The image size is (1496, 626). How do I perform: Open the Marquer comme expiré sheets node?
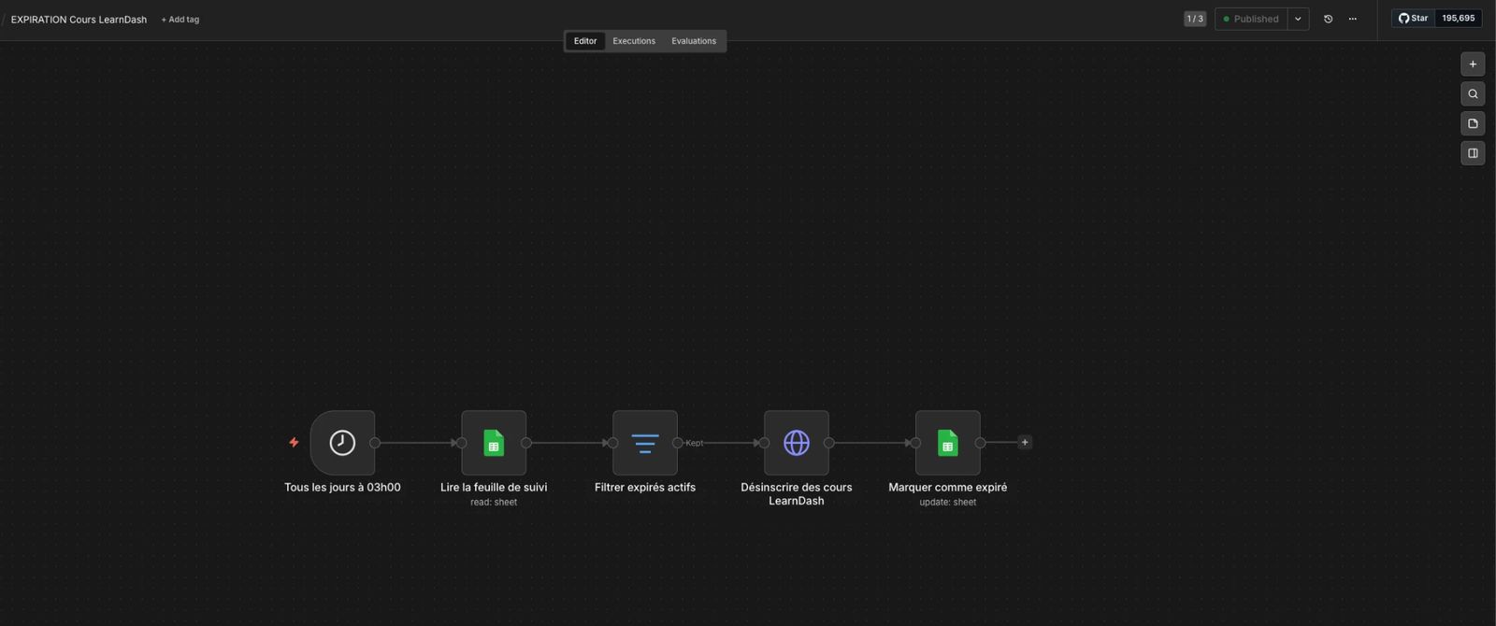(948, 443)
